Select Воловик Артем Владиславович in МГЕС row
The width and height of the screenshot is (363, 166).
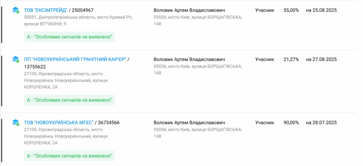(189, 122)
